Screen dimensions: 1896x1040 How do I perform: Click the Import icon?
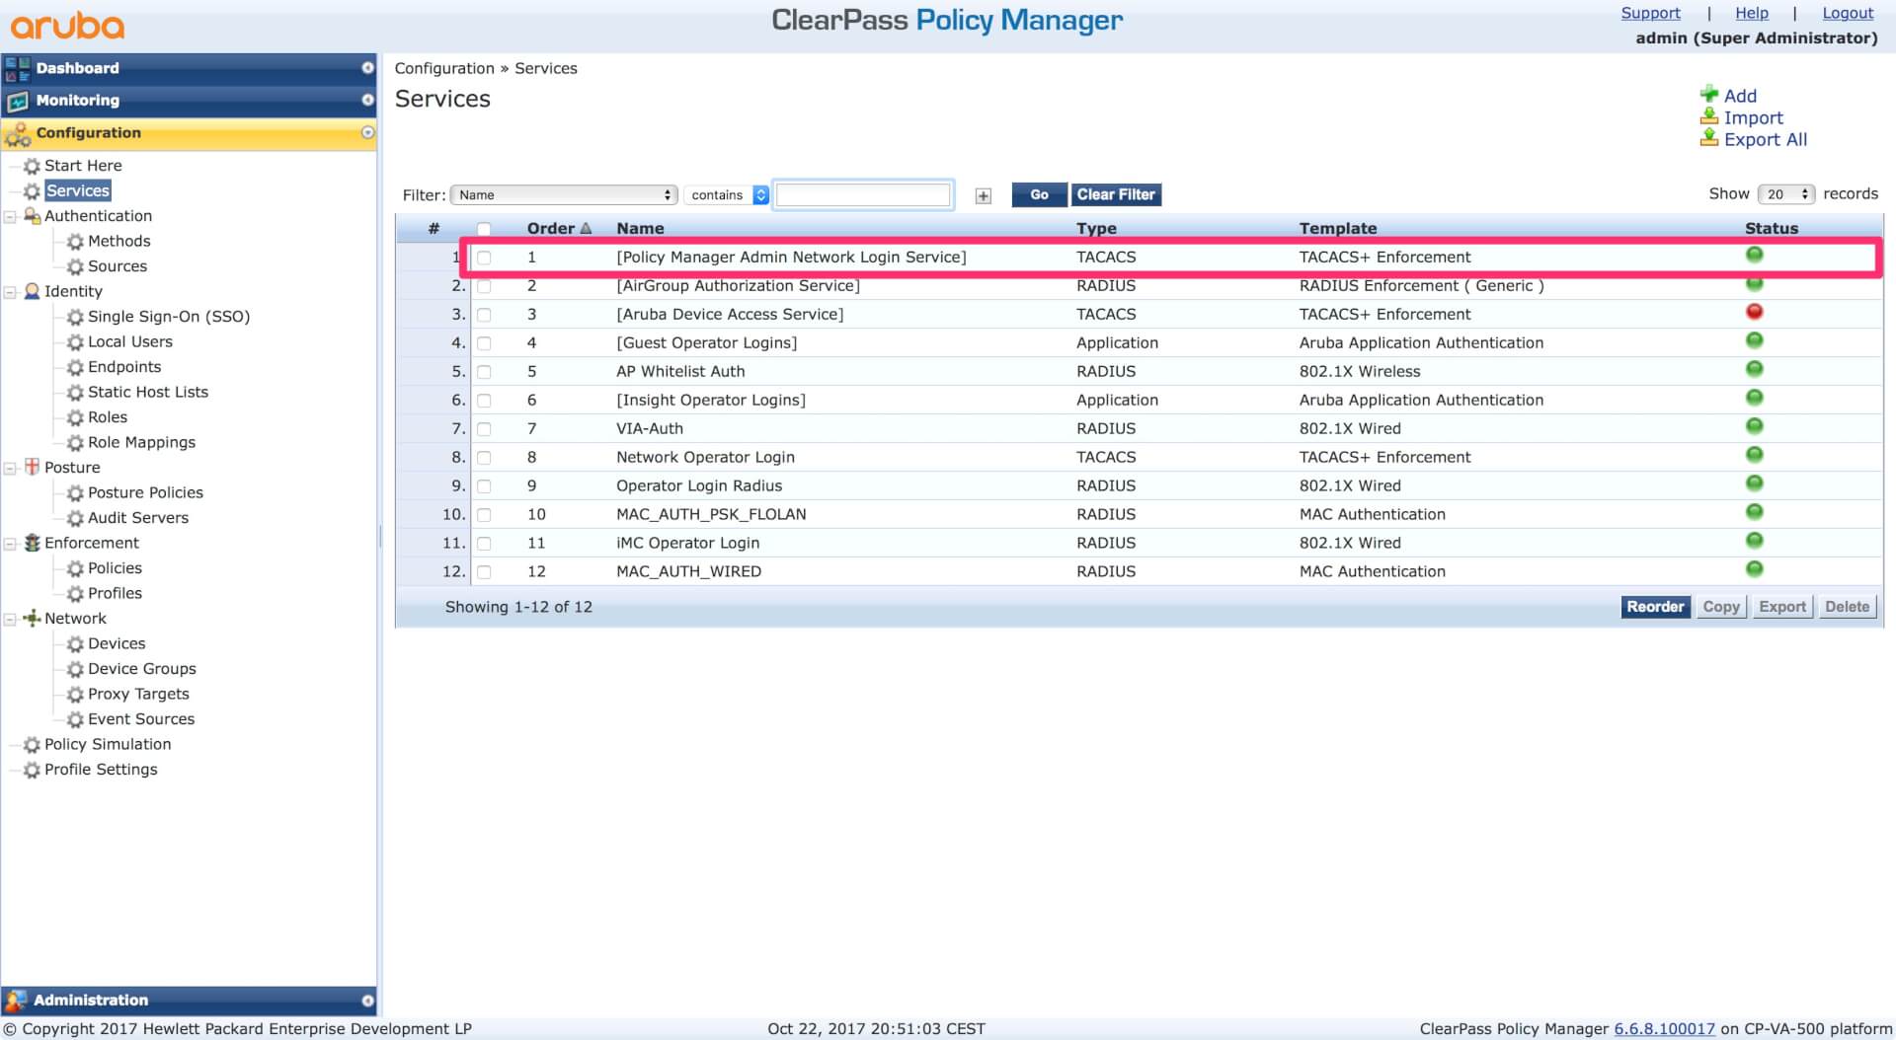click(1708, 116)
